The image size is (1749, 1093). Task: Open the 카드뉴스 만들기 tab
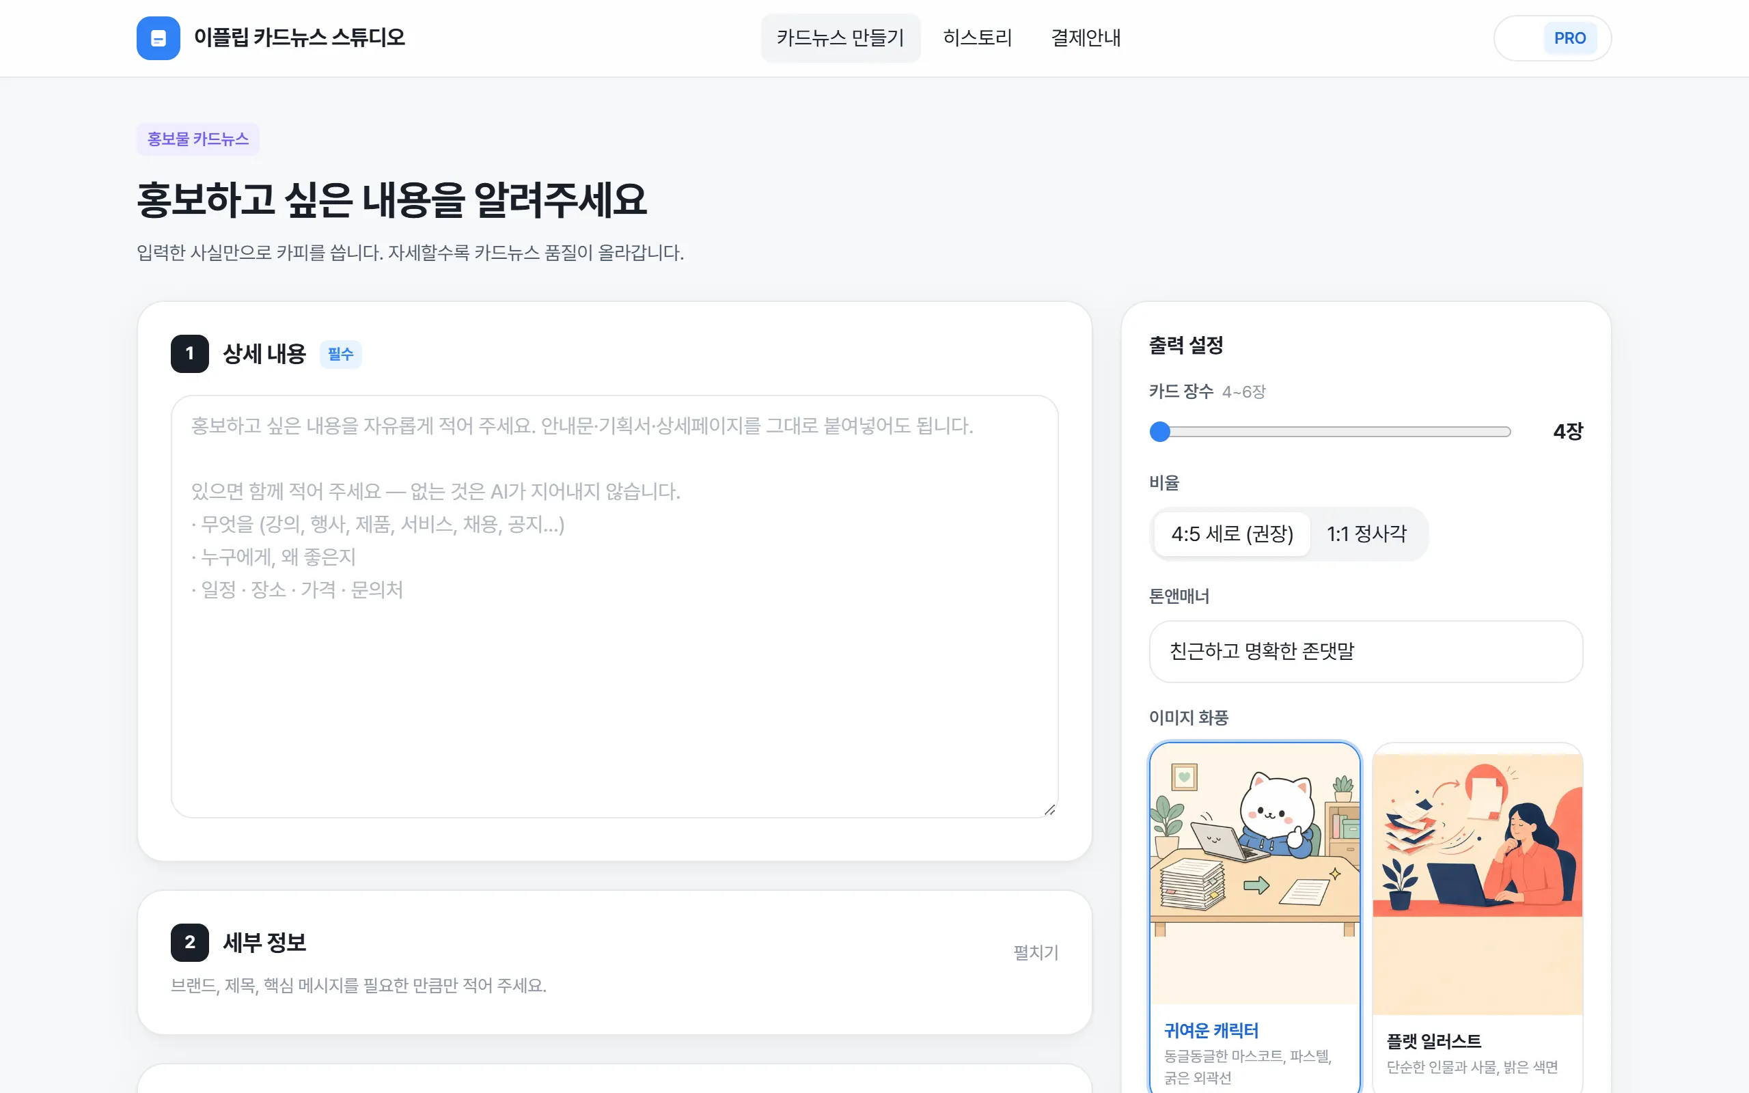click(840, 38)
